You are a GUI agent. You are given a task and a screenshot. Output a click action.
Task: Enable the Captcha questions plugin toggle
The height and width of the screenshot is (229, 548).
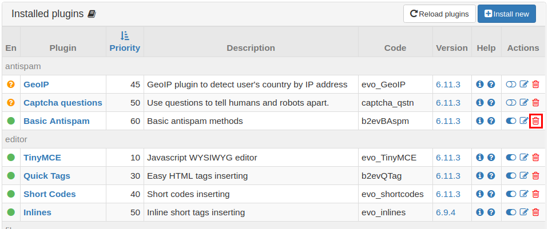511,102
